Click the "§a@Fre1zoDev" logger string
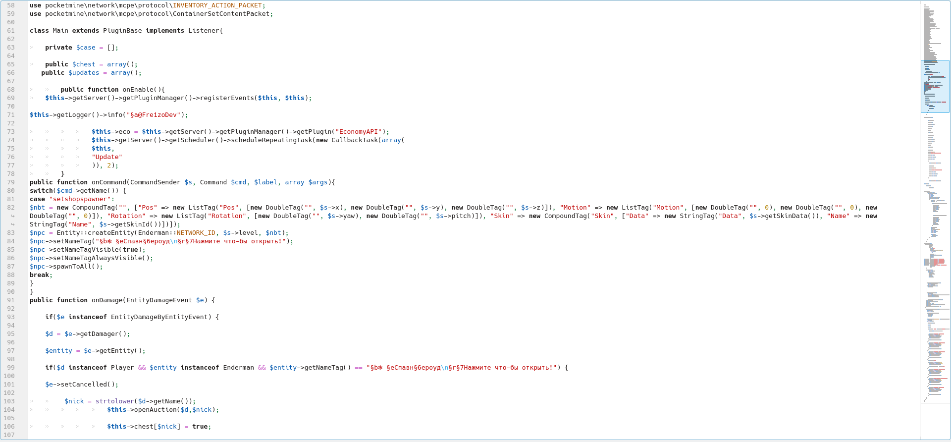Viewport: 951px width, 442px height. [153, 115]
